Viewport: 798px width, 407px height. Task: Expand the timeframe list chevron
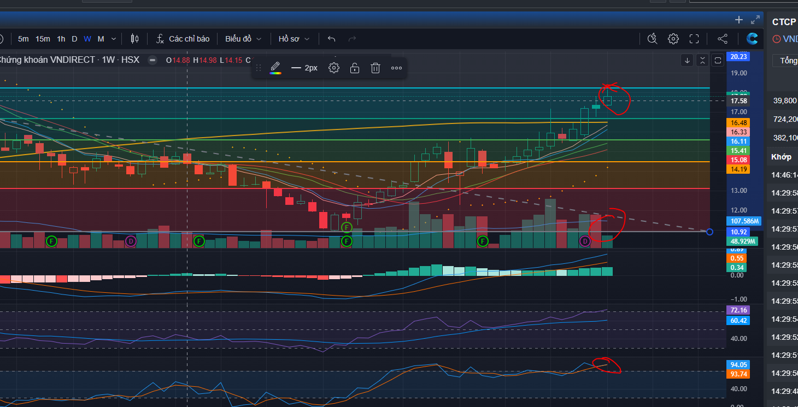pos(114,39)
